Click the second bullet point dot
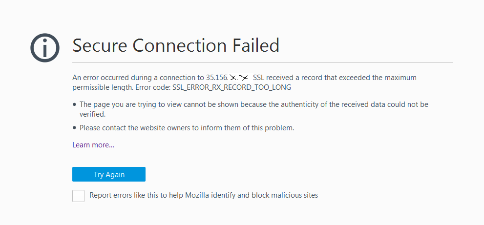The image size is (484, 225). click(x=74, y=128)
